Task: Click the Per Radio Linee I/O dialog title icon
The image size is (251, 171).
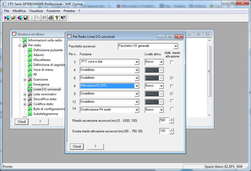Action: [x=69, y=36]
